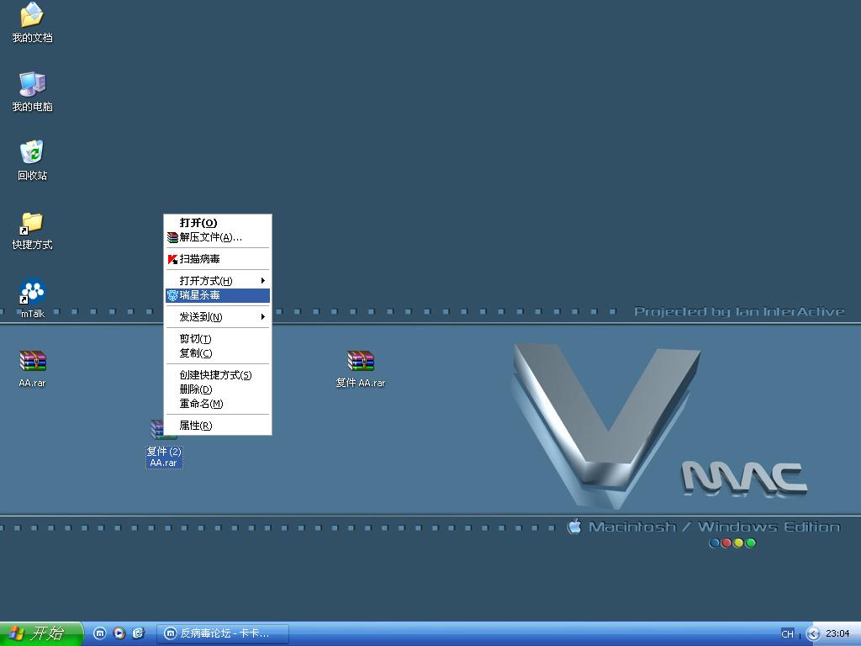Choose 剪切(T) in the context menu
Image resolution: width=861 pixels, height=646 pixels.
pyautogui.click(x=218, y=339)
